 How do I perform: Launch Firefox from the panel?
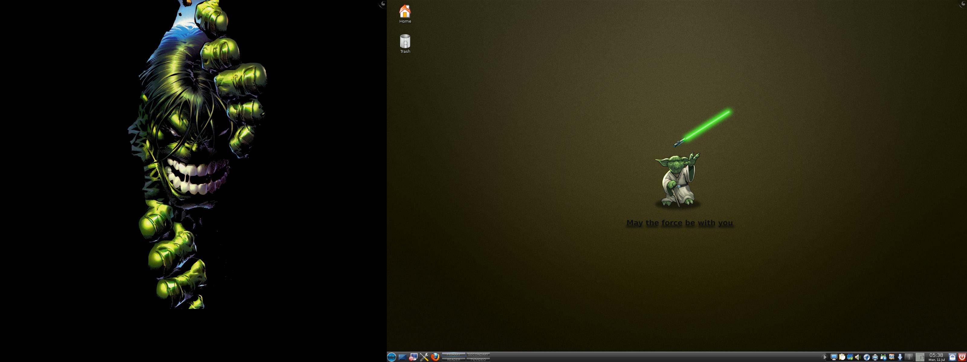(435, 357)
